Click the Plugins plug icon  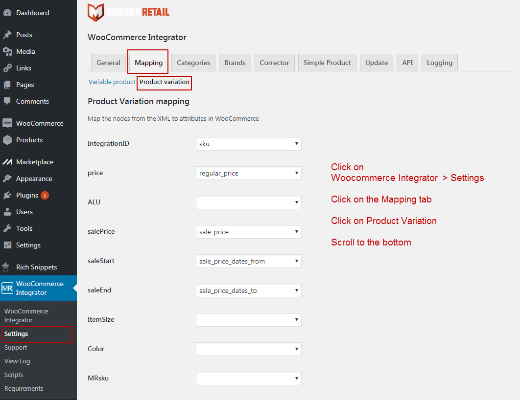click(7, 196)
